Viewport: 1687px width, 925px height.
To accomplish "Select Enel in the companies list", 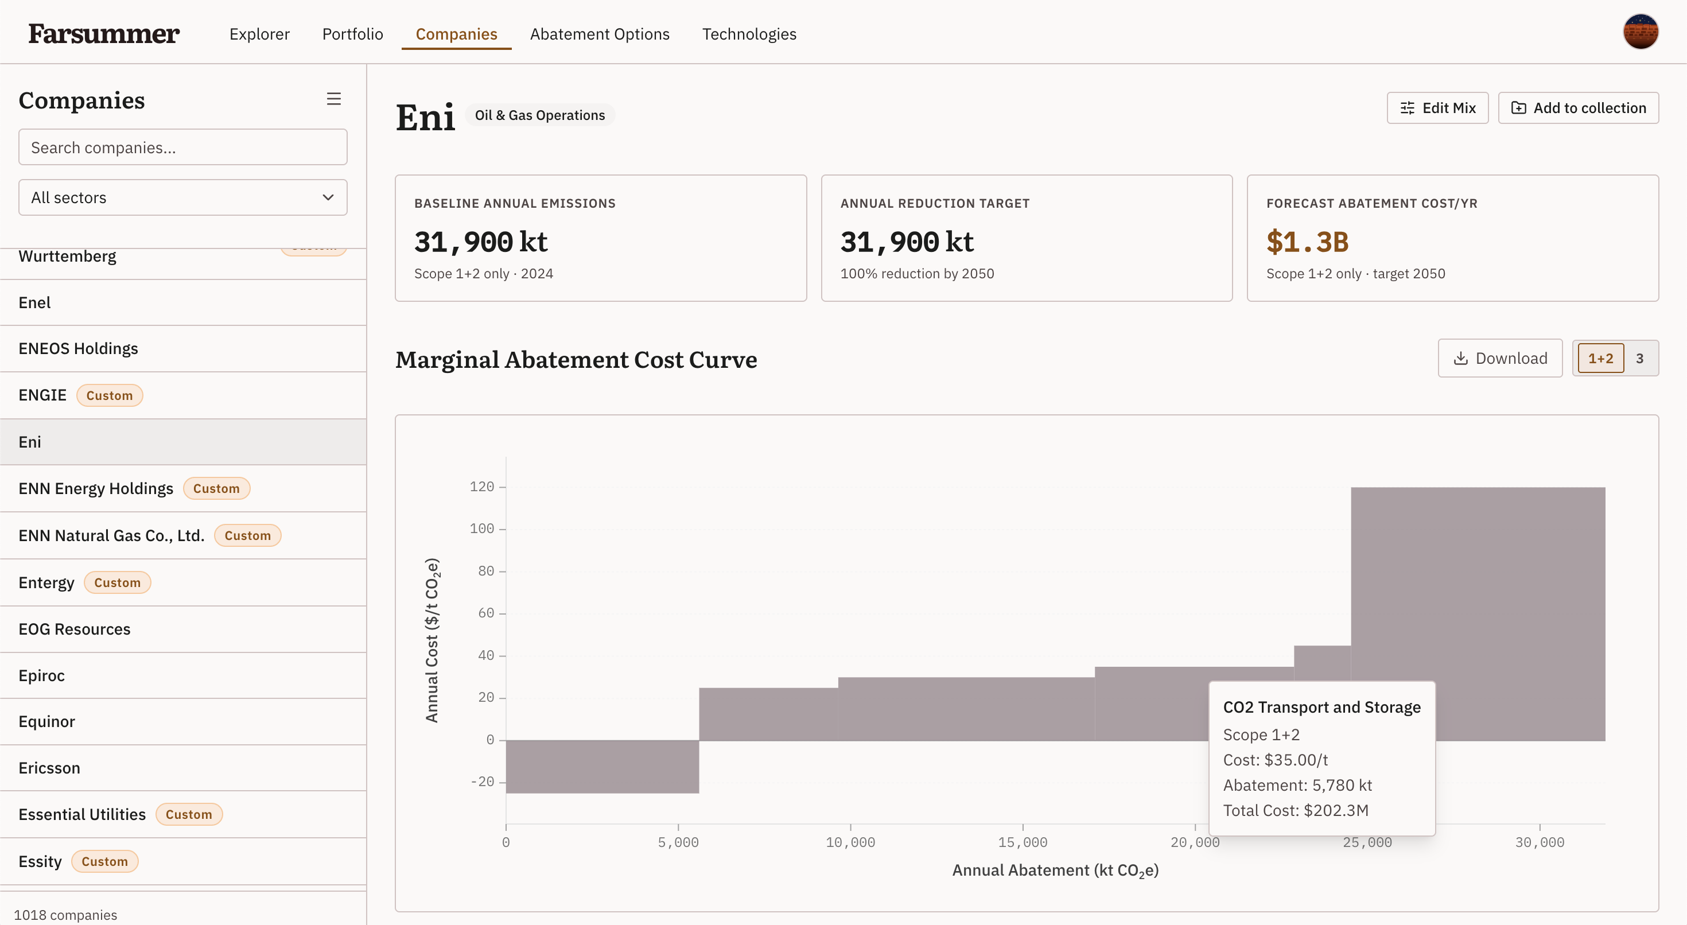I will pos(182,302).
